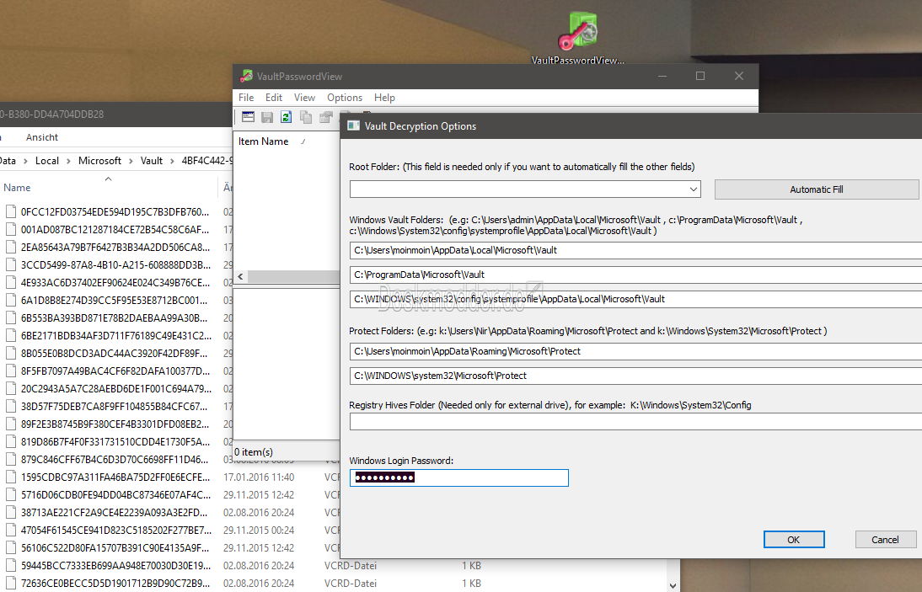Screen dimensions: 922x592
Task: Confirm with the OK button
Action: [794, 540]
